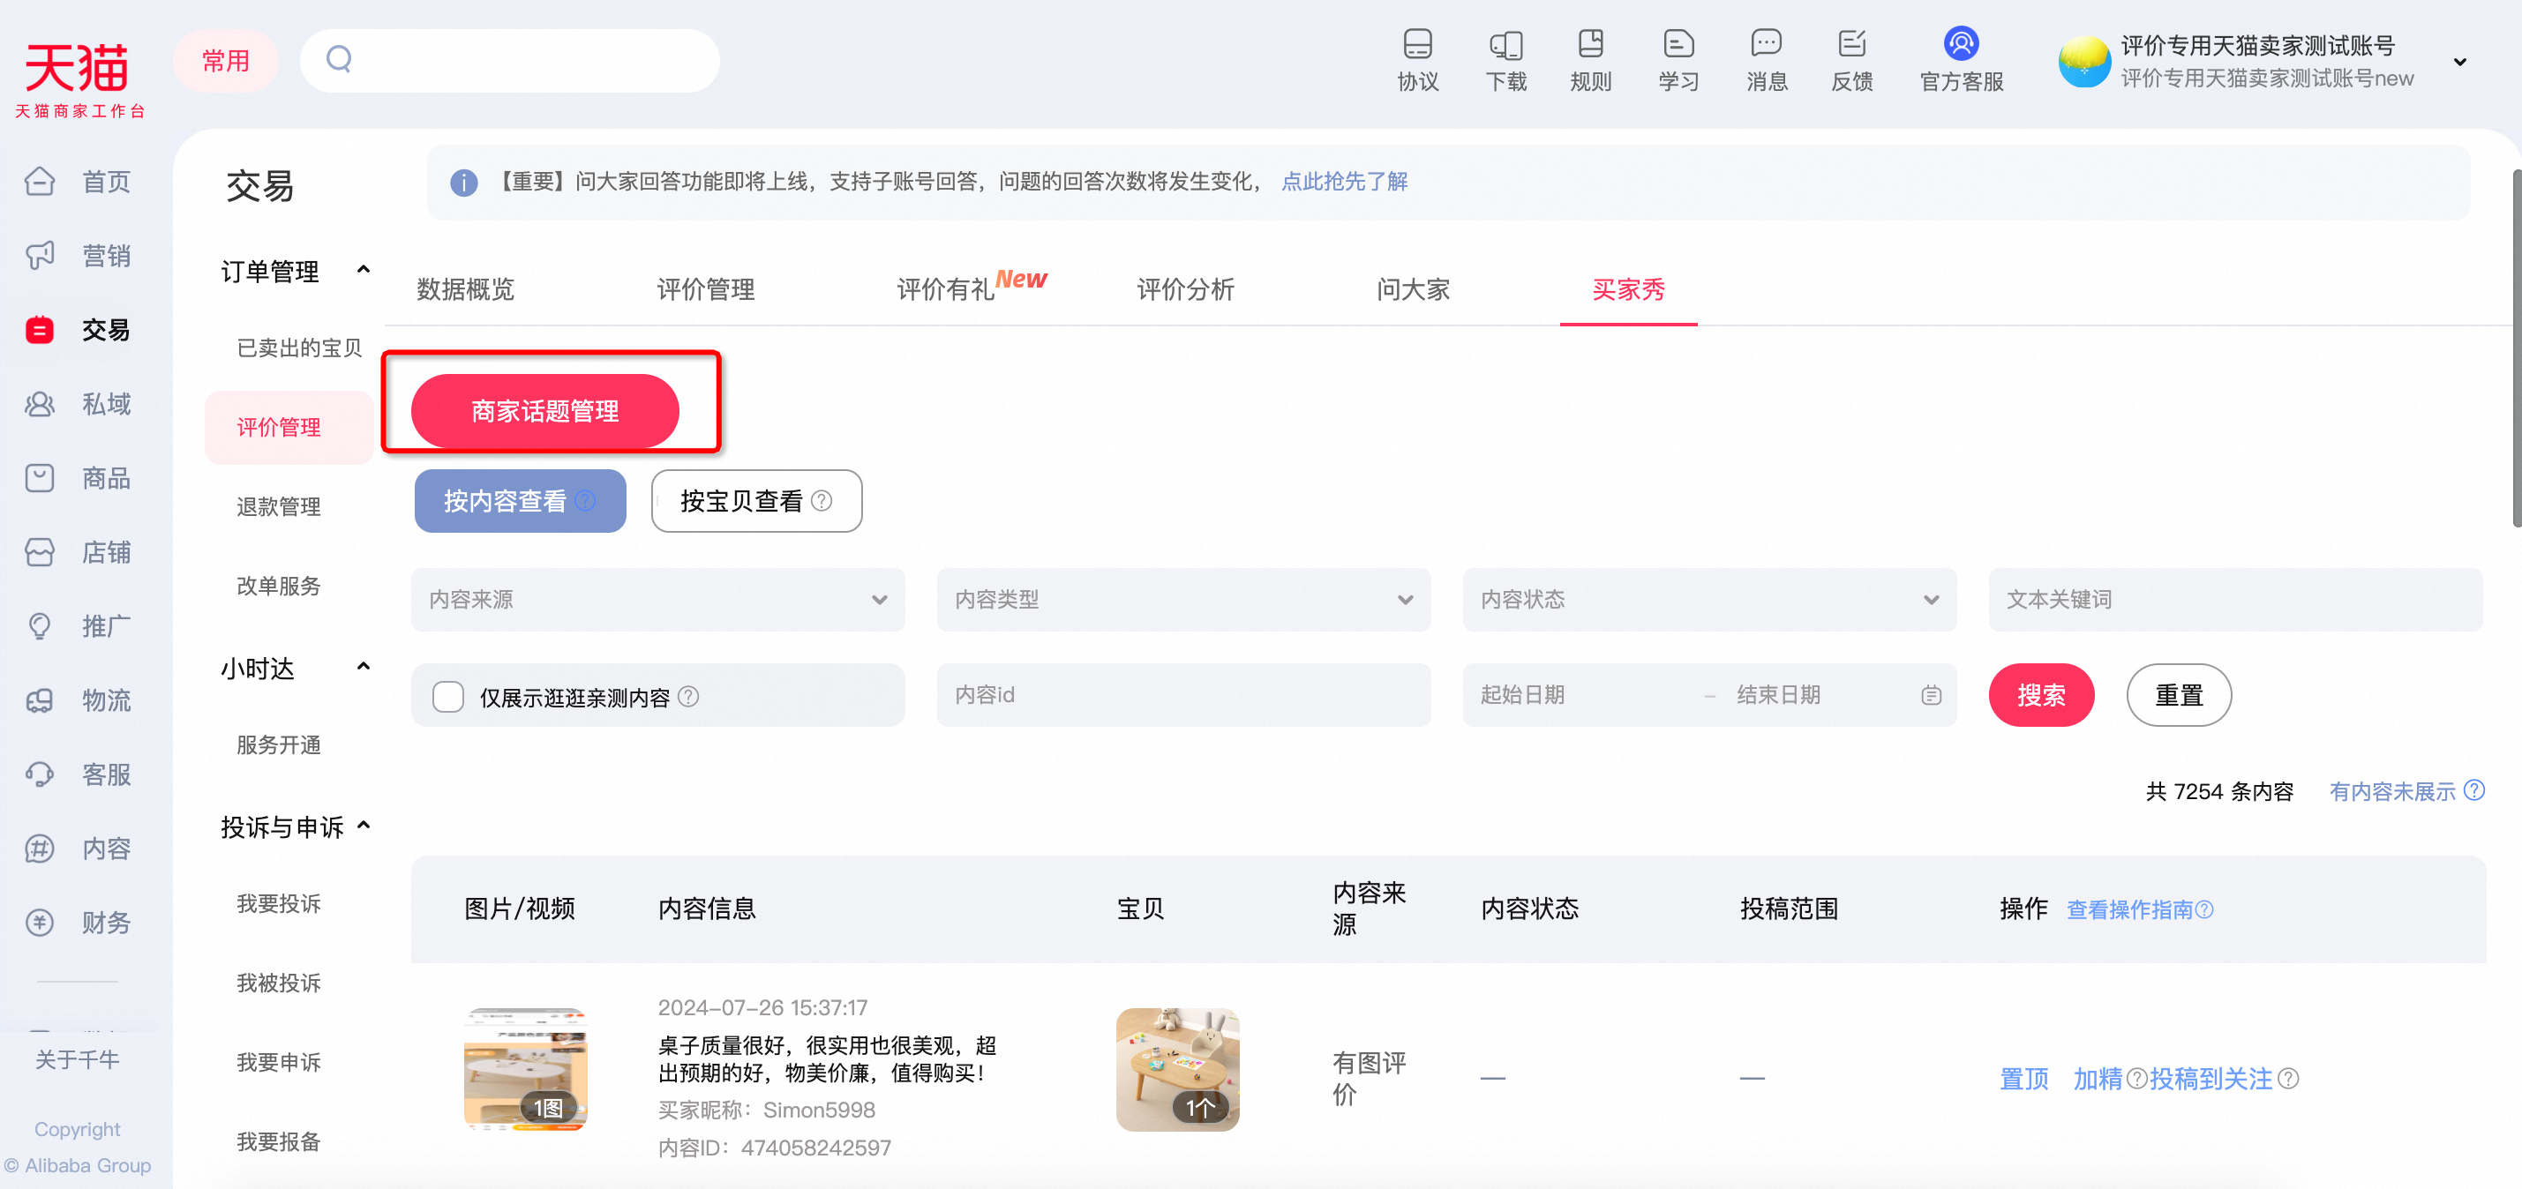Open 内容 content in sidebar
The width and height of the screenshot is (2522, 1189).
79,849
